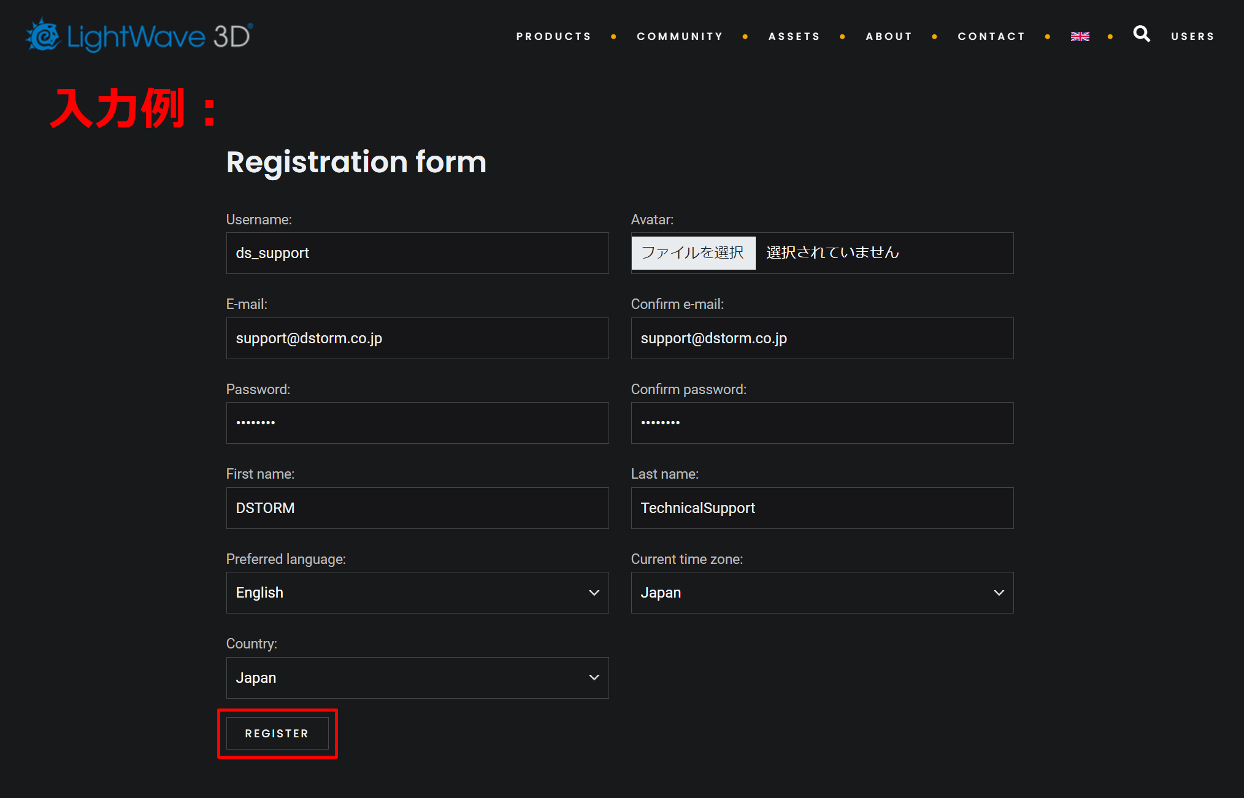Screen dimensions: 1244x798
Task: Open the About menu
Action: click(x=889, y=37)
